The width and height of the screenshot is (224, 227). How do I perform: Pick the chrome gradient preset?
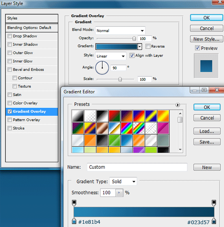coord(114,128)
